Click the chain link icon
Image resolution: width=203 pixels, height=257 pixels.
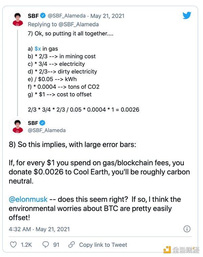click(x=71, y=244)
